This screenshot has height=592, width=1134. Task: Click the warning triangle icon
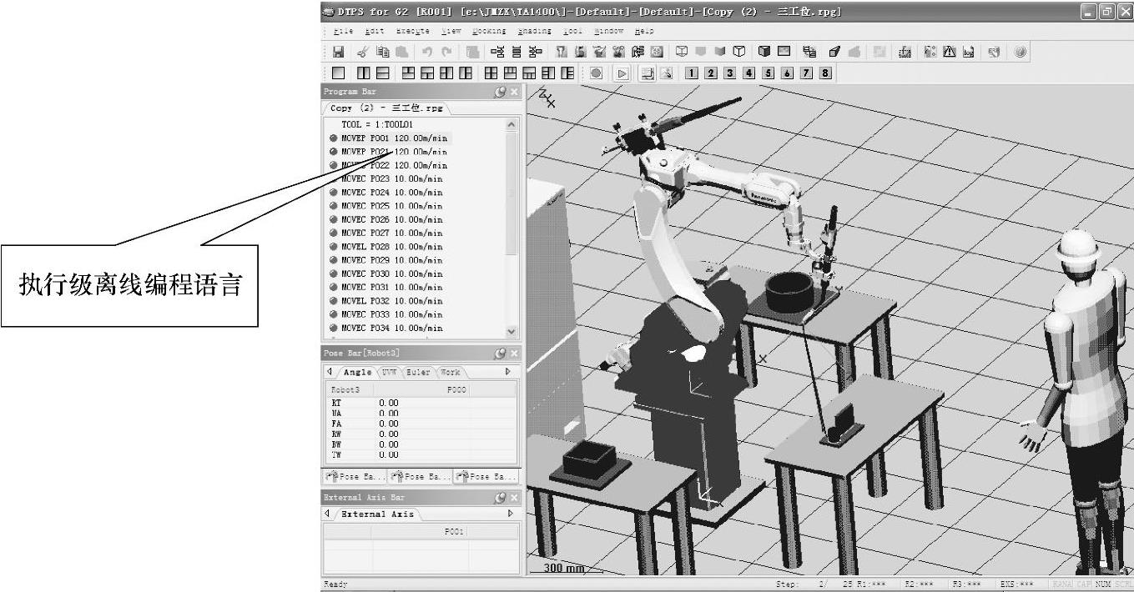point(950,52)
